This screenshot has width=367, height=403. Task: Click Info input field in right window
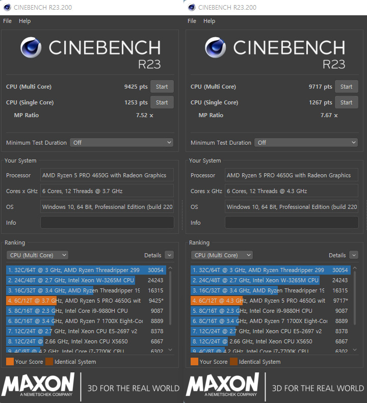(292, 222)
